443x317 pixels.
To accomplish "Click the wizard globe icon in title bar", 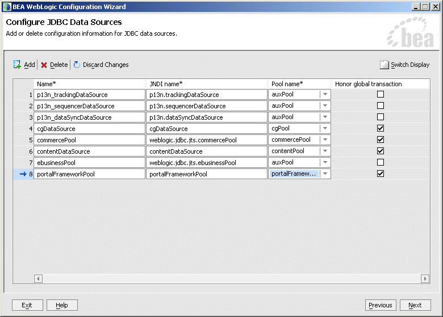I will (7, 7).
